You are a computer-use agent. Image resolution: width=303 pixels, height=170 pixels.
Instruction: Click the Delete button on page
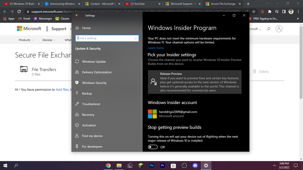tap(261, 71)
